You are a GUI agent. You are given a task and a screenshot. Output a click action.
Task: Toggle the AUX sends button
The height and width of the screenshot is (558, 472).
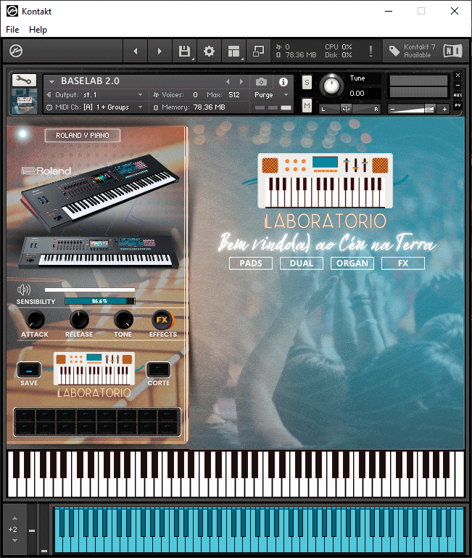[457, 95]
